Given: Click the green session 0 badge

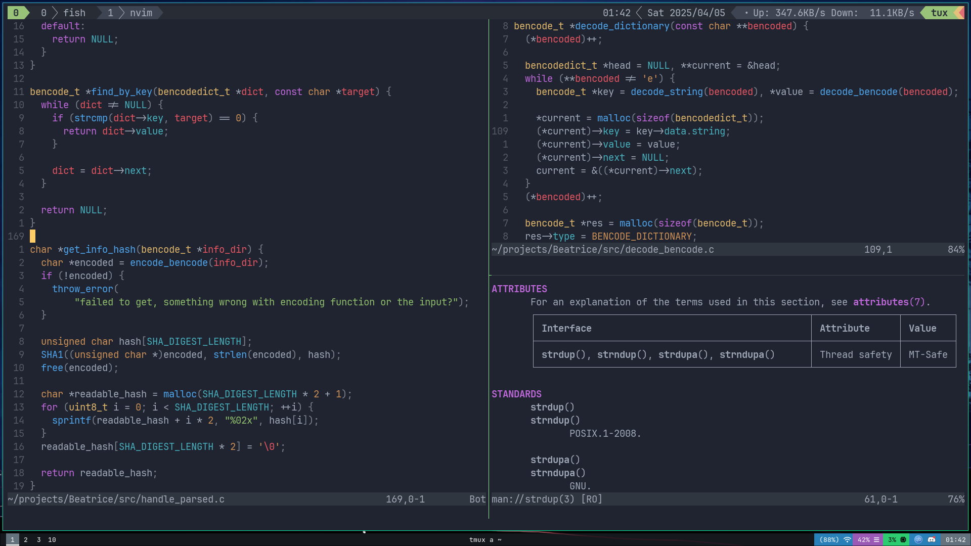Looking at the screenshot, I should [16, 13].
